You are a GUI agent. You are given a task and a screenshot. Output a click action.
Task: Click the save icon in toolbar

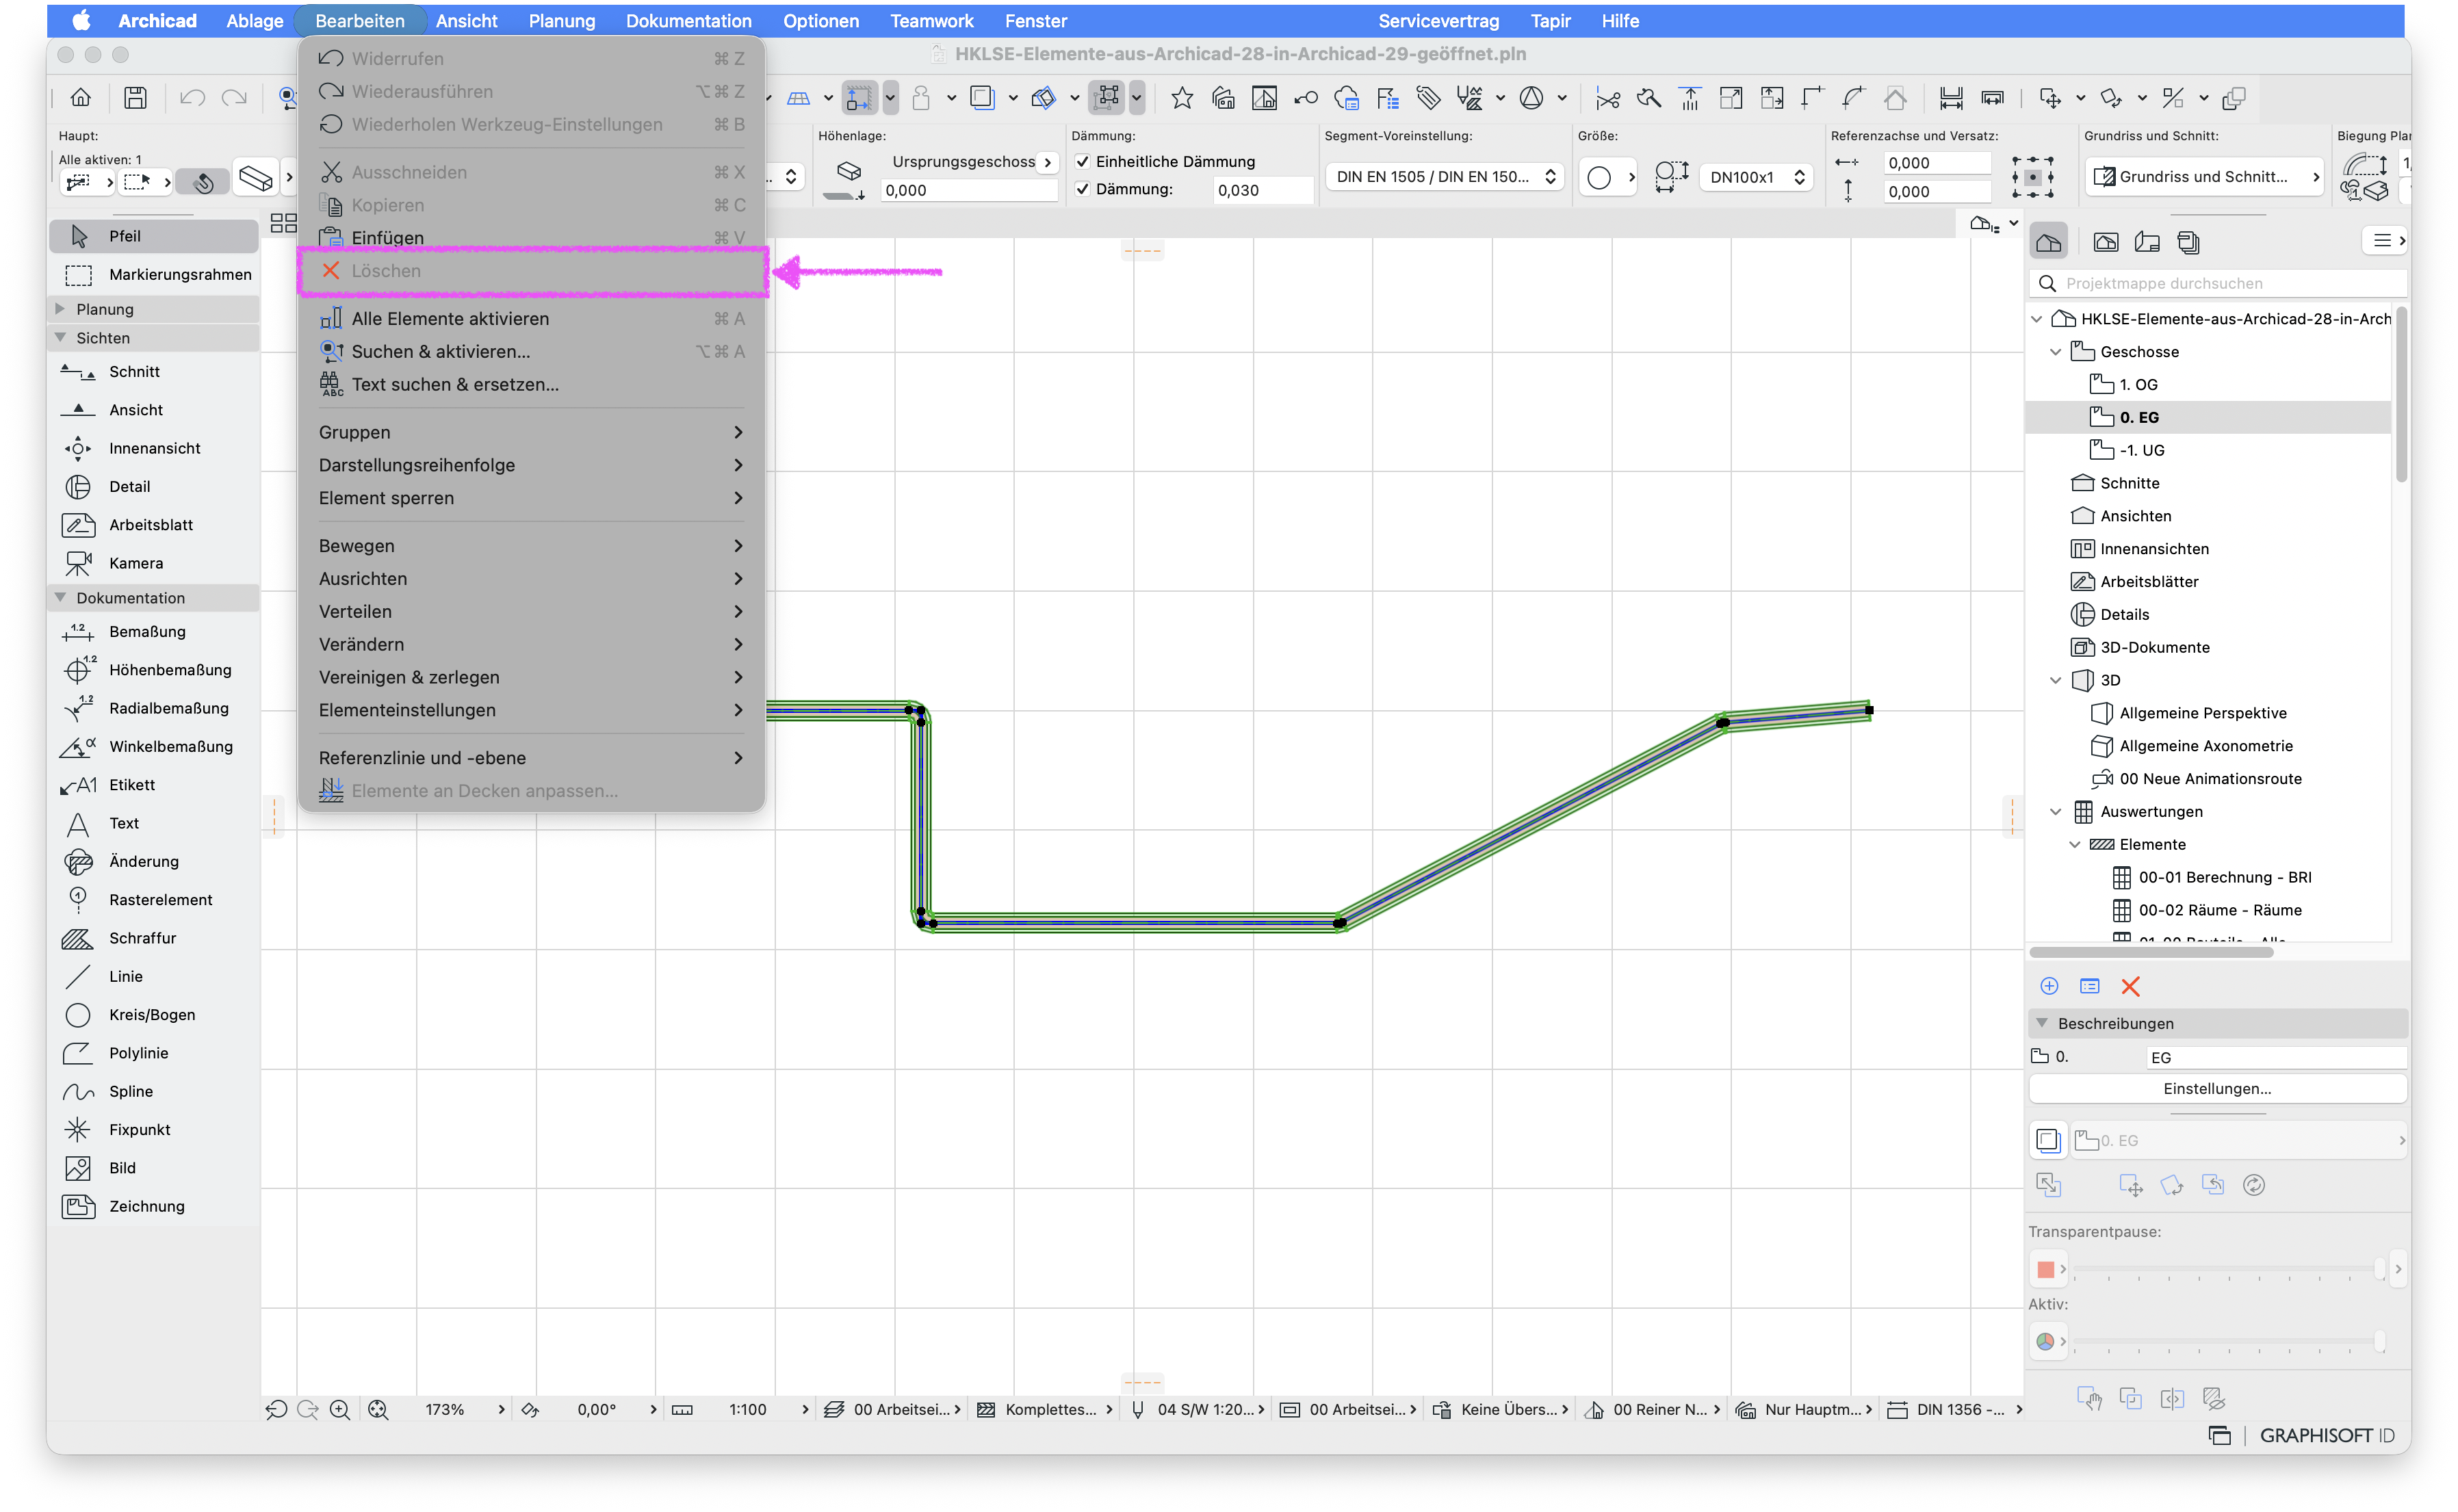click(x=135, y=97)
